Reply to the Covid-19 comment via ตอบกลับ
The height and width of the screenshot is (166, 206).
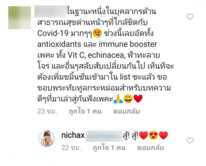pos(126,111)
